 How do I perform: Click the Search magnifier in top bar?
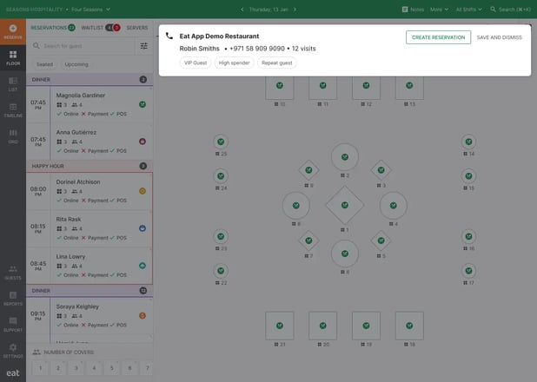pos(493,10)
